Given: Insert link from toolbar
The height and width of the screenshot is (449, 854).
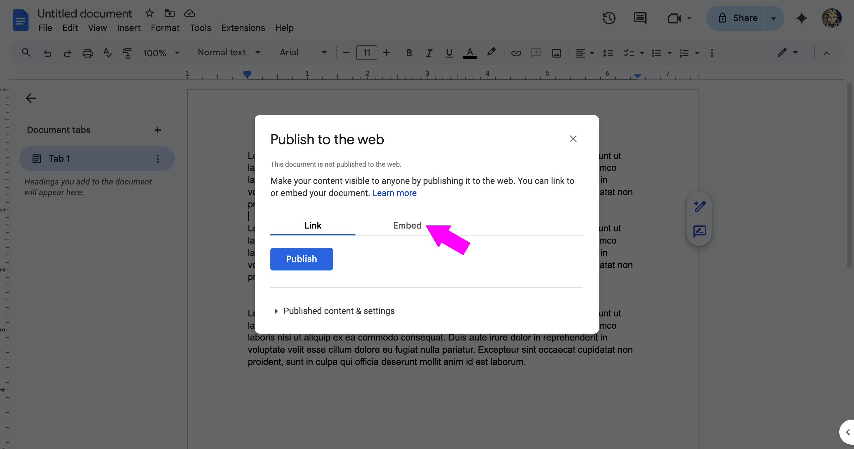Looking at the screenshot, I should 516,53.
